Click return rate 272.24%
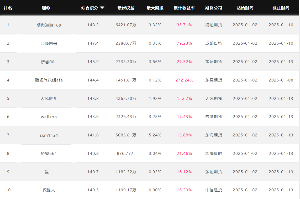 (x=185, y=80)
